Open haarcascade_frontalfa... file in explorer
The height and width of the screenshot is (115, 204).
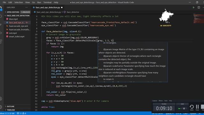click(19, 29)
